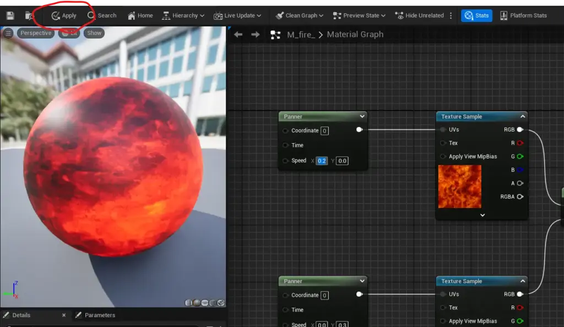
Task: Click the lower Panner's Time input pin
Action: [286, 310]
